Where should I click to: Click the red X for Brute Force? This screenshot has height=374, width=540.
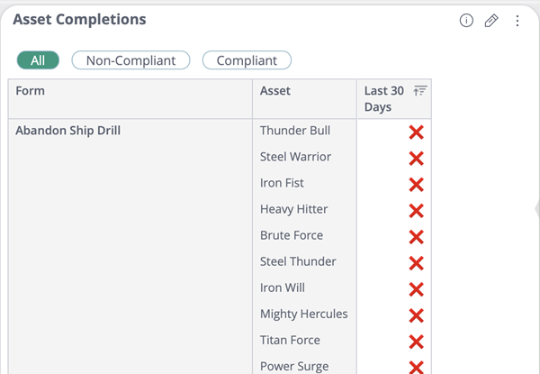coord(416,237)
